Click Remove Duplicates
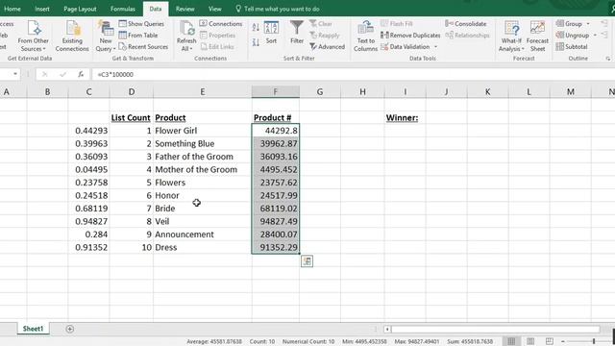 [x=410, y=36]
